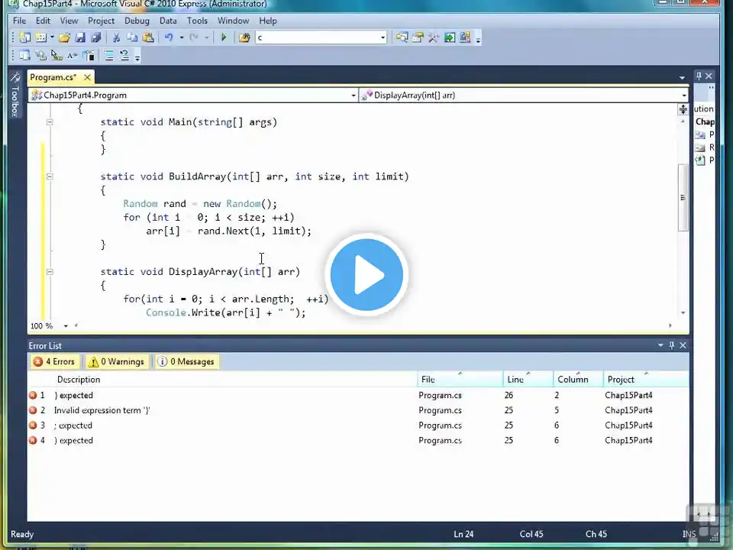This screenshot has width=733, height=550.
Task: Start debugging with green play arrow
Action: click(224, 37)
